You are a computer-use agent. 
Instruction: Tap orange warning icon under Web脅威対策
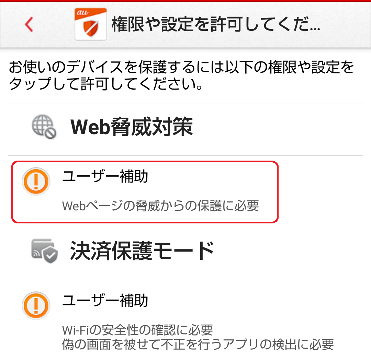(36, 182)
